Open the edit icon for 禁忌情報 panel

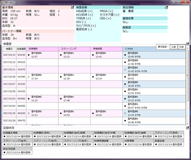click(x=167, y=7)
